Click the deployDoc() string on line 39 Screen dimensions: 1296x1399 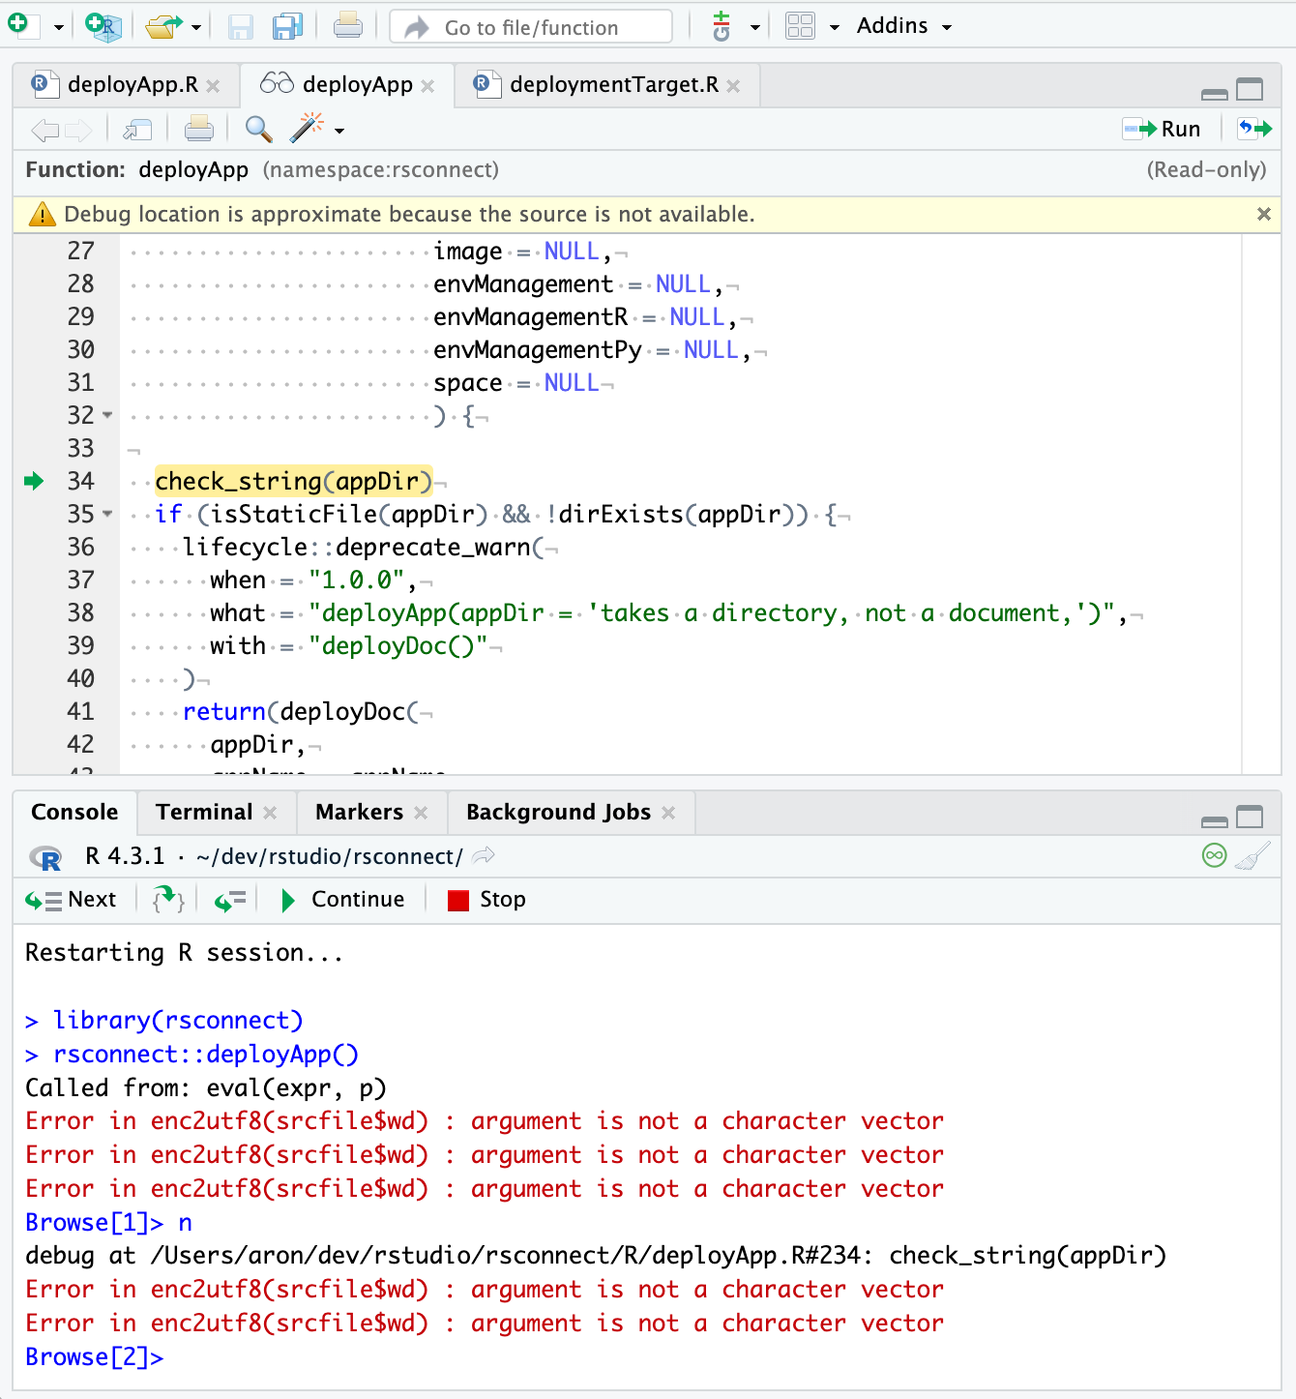click(398, 646)
